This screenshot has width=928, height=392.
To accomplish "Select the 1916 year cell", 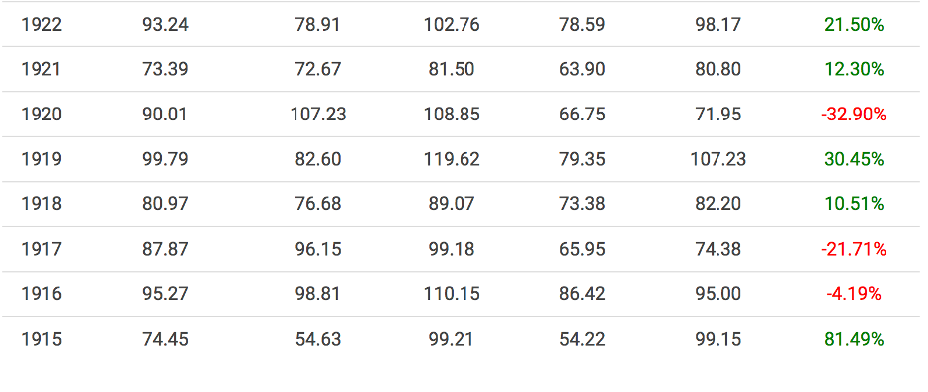I will pyautogui.click(x=42, y=294).
